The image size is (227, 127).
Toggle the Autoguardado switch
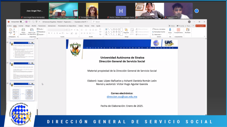coord(22,22)
